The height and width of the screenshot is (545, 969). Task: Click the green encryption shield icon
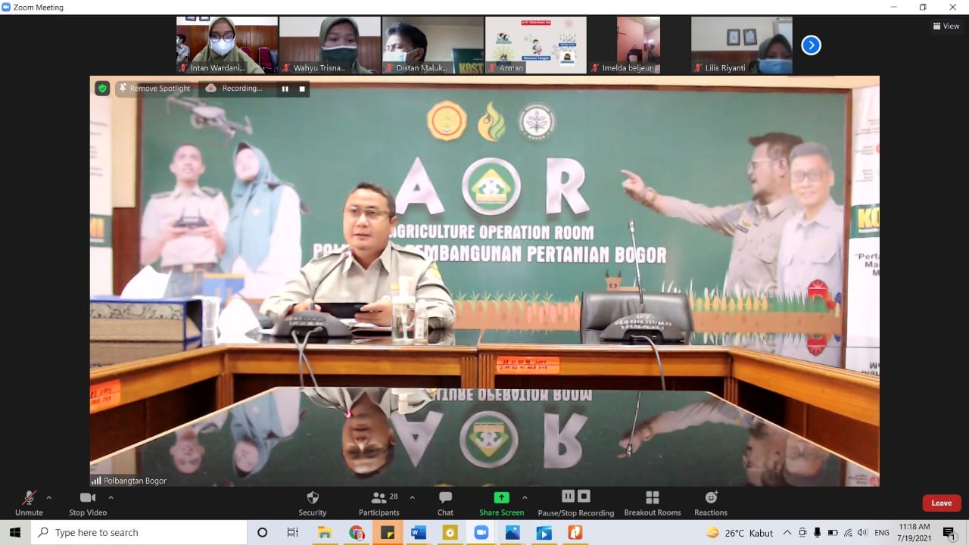pyautogui.click(x=102, y=89)
